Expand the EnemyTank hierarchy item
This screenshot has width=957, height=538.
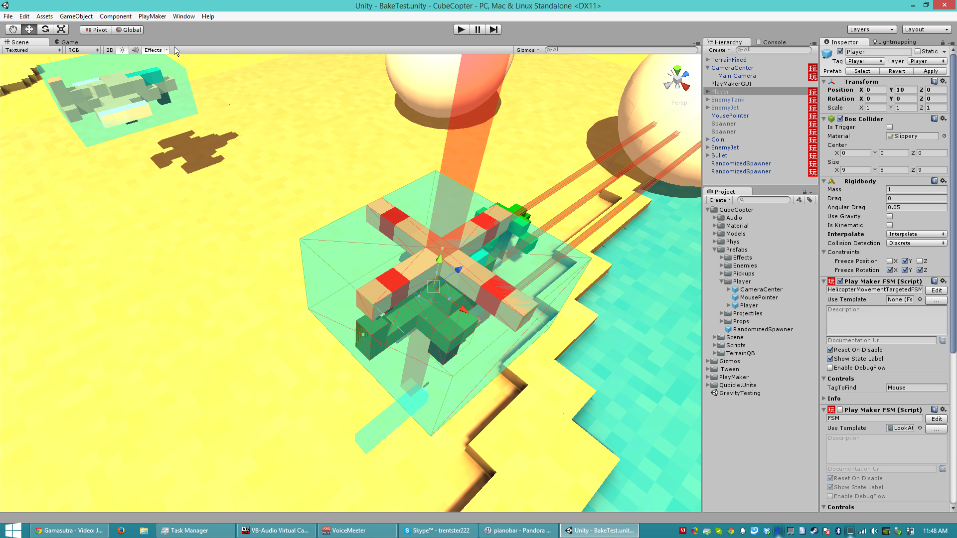point(708,100)
